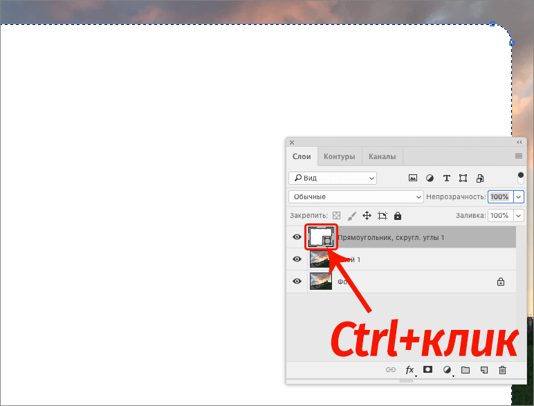Open the blend mode dropdown 'Обычные'

click(356, 197)
